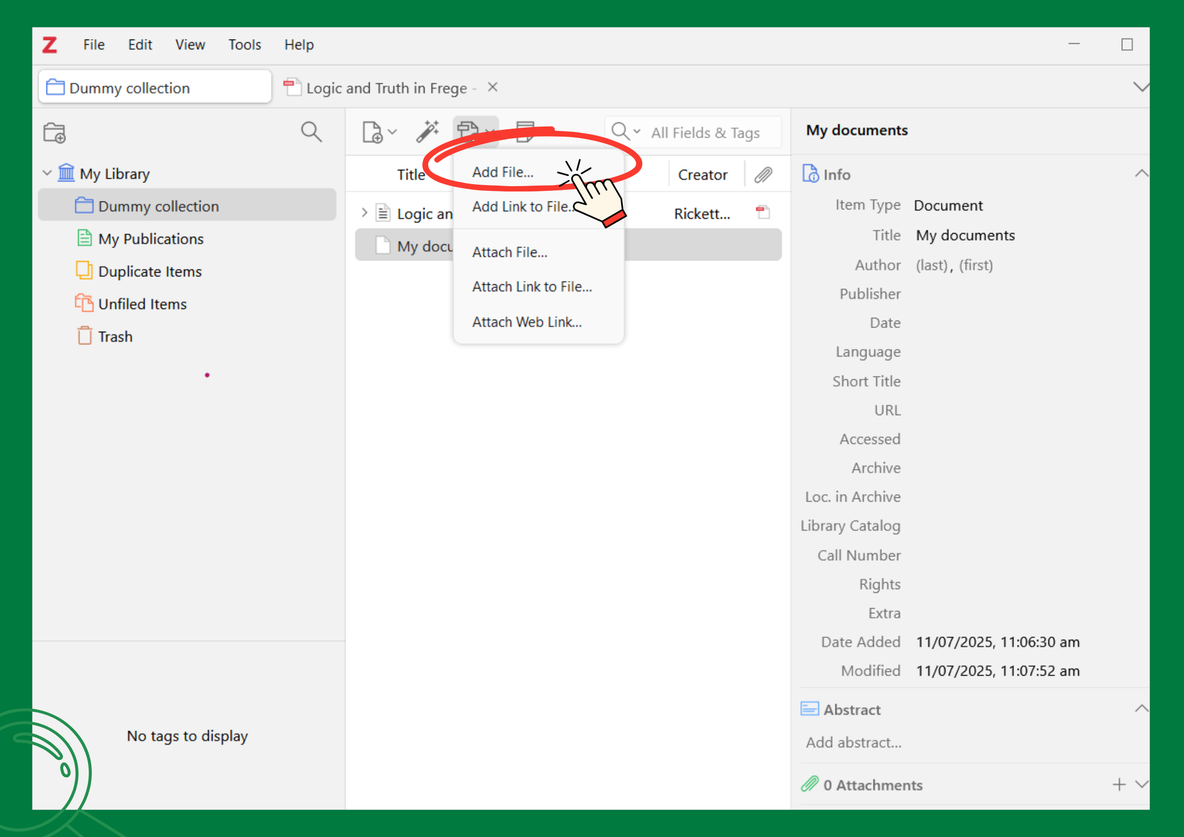Click the Author (first) field
Screen dimensions: 1184x837
pos(976,265)
